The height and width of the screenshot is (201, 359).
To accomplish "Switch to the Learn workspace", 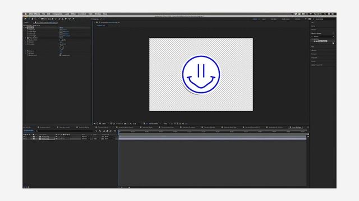I will point(264,19).
